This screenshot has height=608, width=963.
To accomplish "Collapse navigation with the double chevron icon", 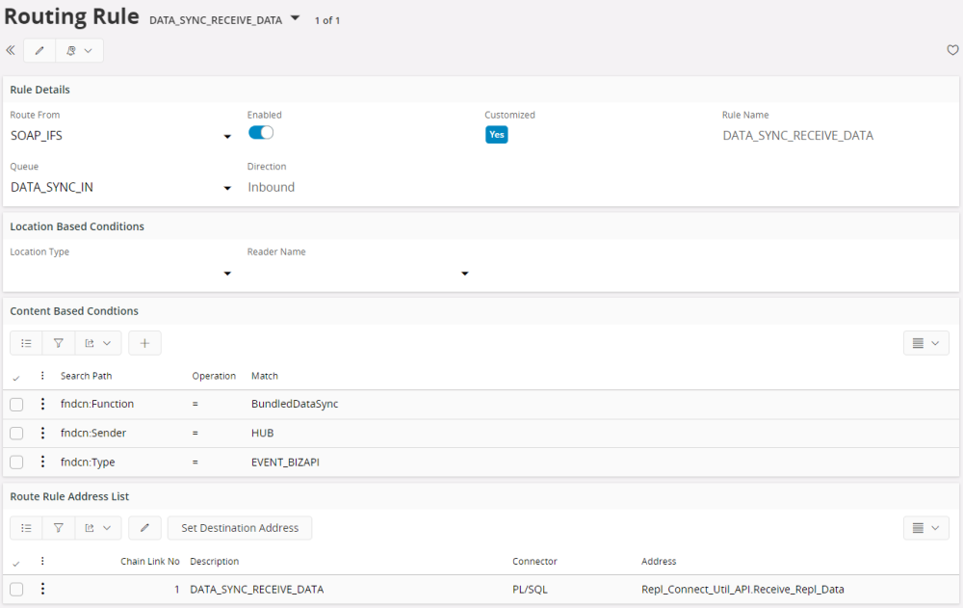I will pos(11,50).
